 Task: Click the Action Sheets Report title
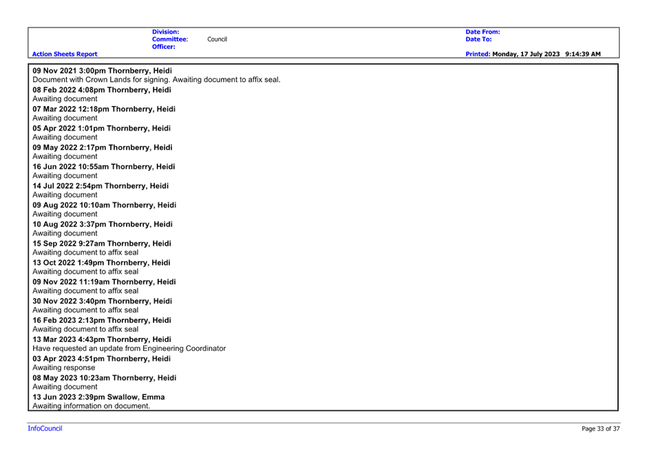(65, 54)
